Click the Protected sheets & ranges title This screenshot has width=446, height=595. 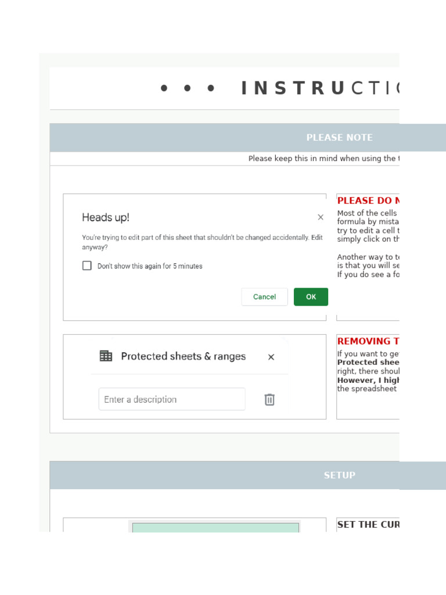183,356
